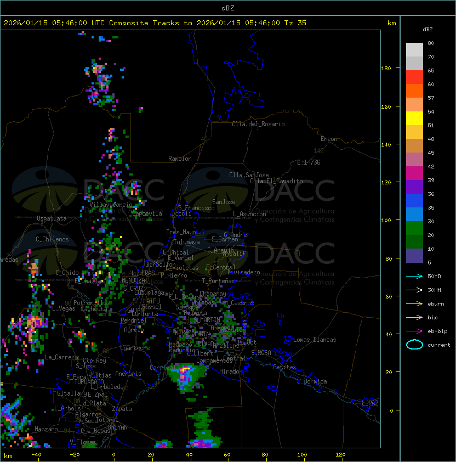Click the 'L_Asuncion' map label
This screenshot has width=456, height=462.
249,214
